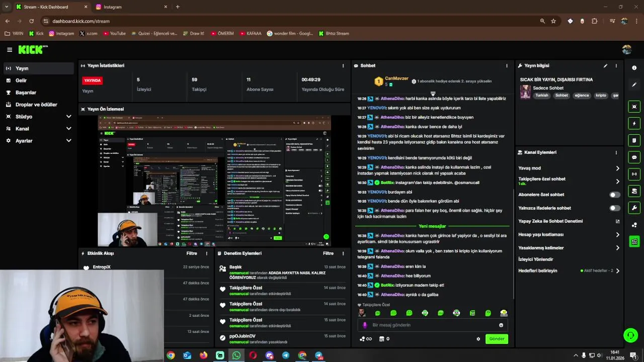Screen dimensions: 644x362
Task: Toggle the broadcast signal widget icon in sidebar
Action: click(634, 174)
